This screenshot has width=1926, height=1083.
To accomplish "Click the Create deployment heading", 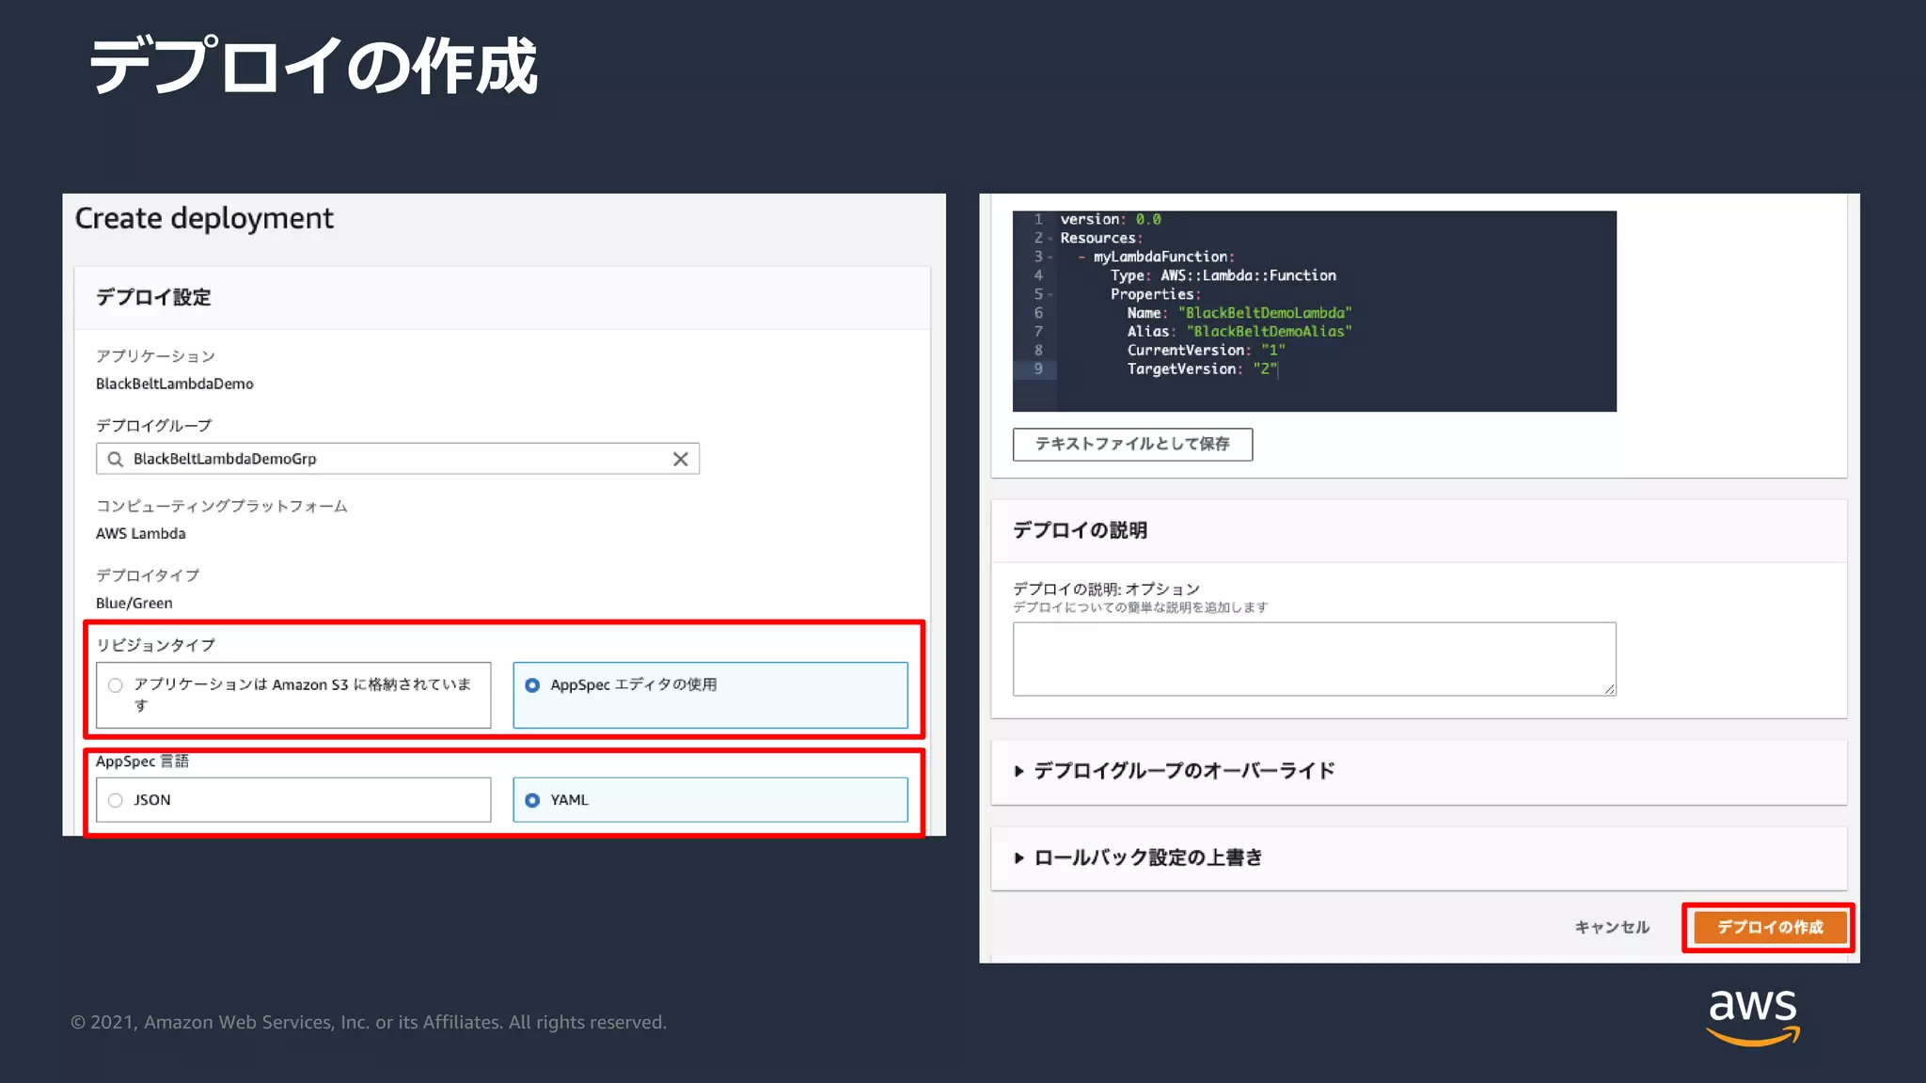I will point(204,218).
